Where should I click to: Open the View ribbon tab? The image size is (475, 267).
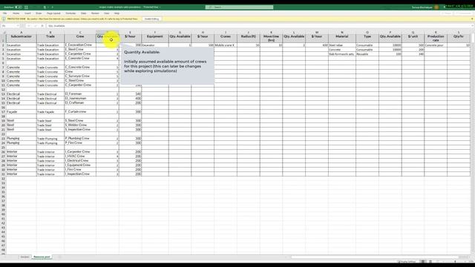(x=107, y=13)
